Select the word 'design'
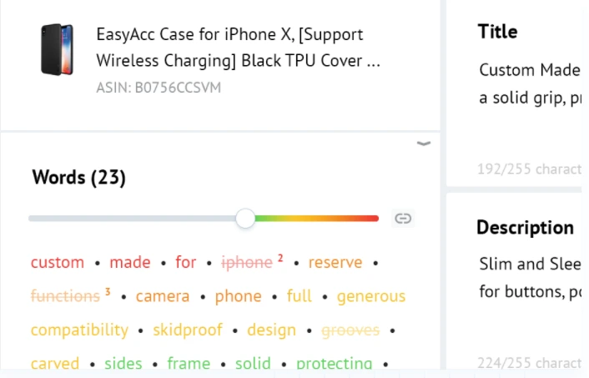 [x=272, y=330]
